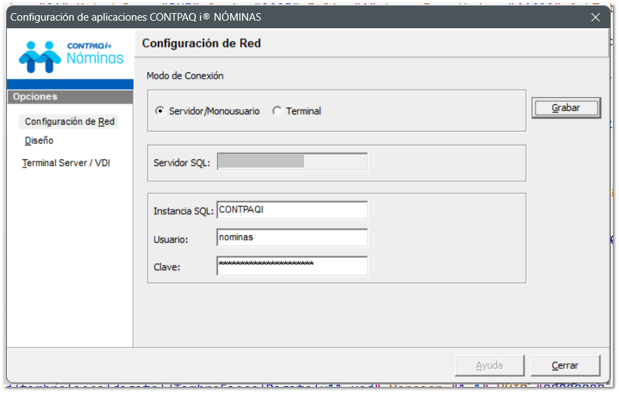Viewport: 619px width, 393px height.
Task: Click the Clave label
Action: [167, 268]
